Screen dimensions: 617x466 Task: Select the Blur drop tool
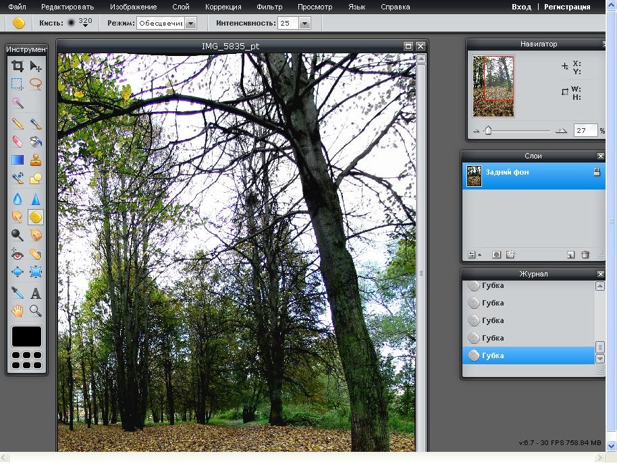(x=18, y=199)
